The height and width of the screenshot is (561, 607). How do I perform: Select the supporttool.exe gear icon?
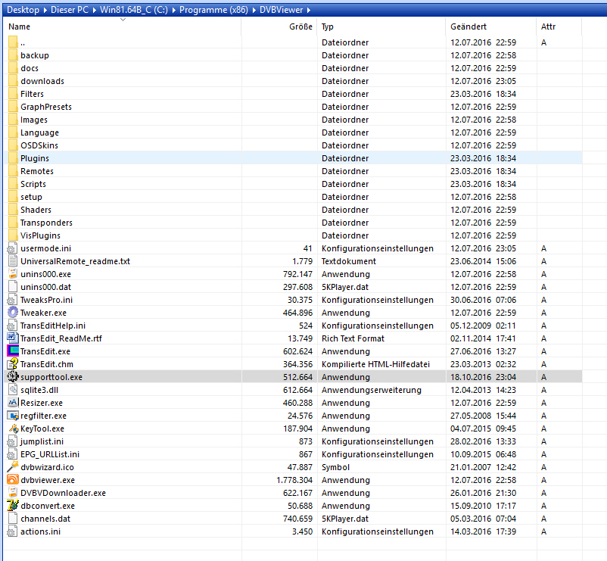pos(12,377)
